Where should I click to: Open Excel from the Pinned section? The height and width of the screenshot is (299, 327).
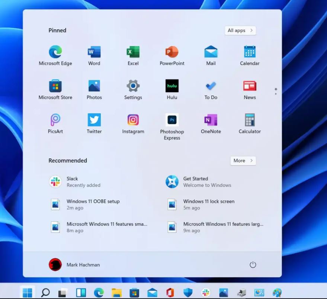click(x=133, y=55)
